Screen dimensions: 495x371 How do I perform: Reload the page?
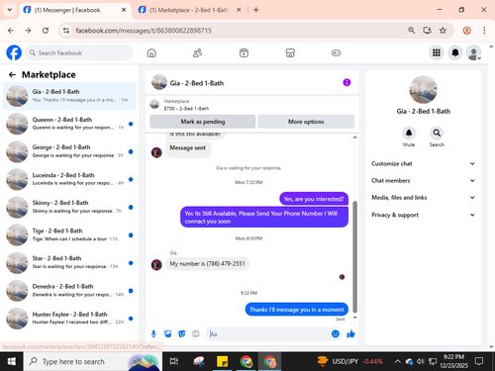[46, 31]
